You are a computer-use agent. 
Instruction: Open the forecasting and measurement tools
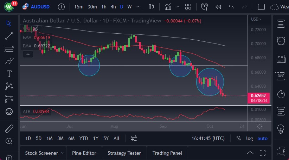9,99
